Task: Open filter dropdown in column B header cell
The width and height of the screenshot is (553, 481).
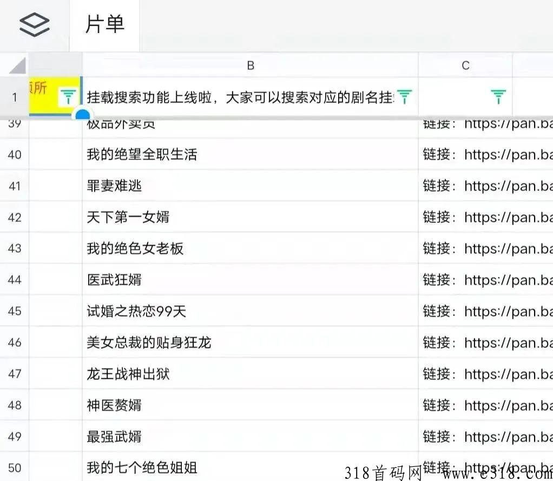Action: tap(404, 97)
